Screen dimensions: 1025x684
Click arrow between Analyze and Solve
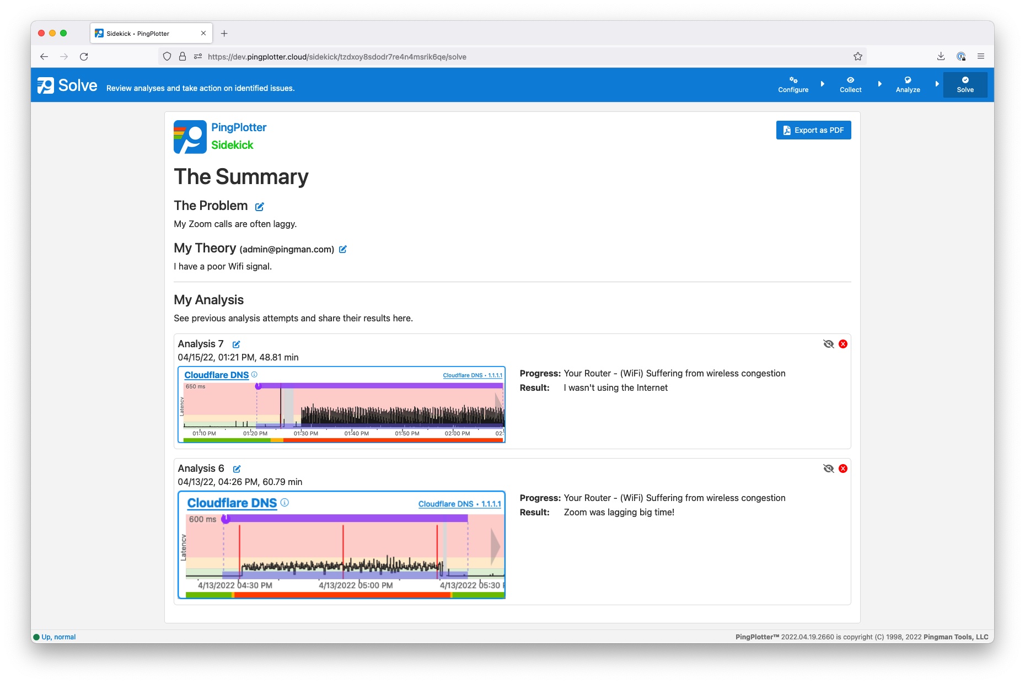[x=937, y=84]
